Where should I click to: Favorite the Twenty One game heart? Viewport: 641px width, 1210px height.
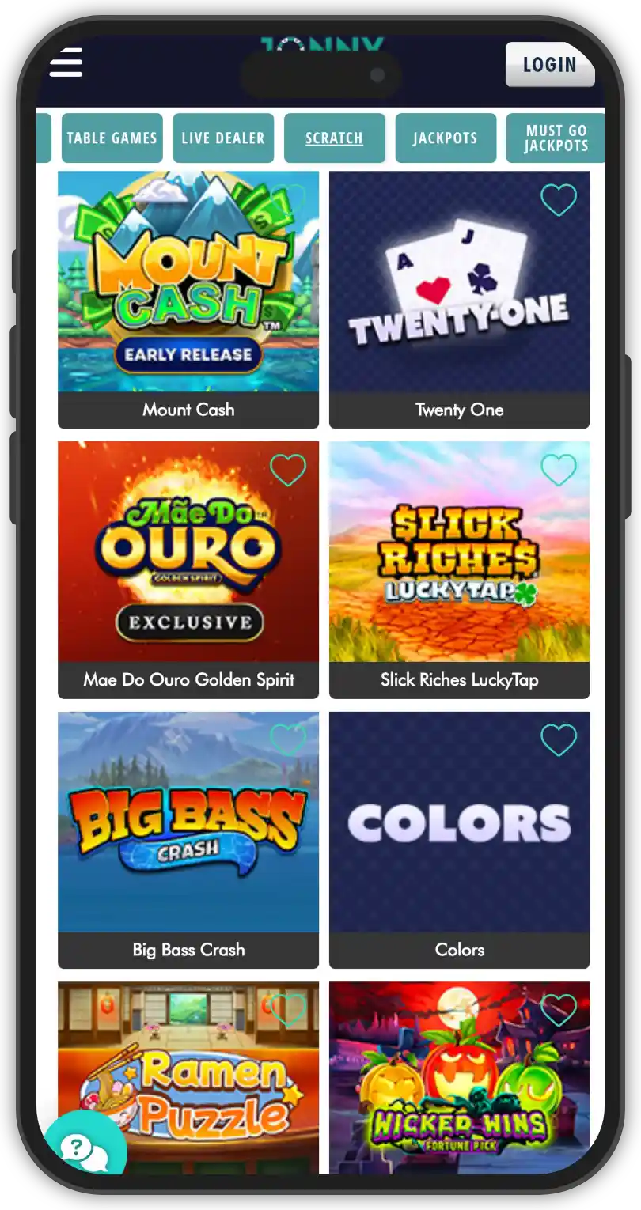pyautogui.click(x=558, y=200)
